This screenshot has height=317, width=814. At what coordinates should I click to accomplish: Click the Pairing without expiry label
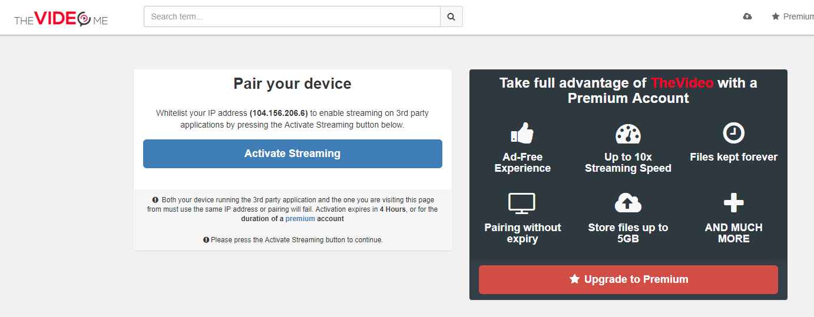tap(522, 233)
